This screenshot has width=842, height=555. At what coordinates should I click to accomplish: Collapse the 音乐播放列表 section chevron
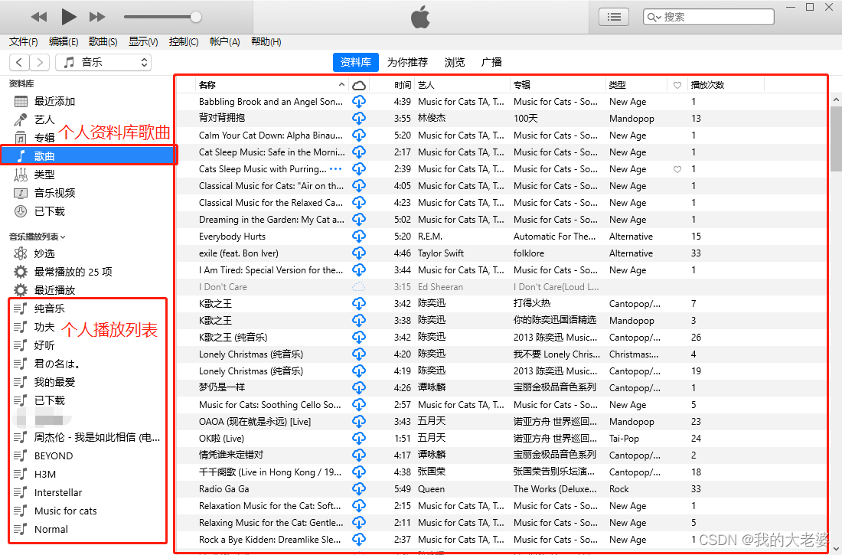(64, 237)
